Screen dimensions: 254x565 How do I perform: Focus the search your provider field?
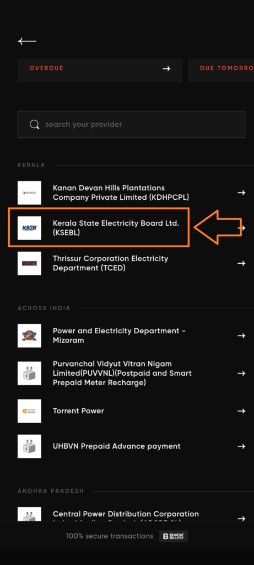(131, 124)
